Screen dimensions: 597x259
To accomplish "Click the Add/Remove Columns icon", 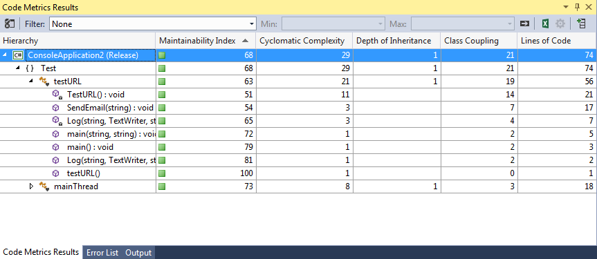I will (x=581, y=23).
